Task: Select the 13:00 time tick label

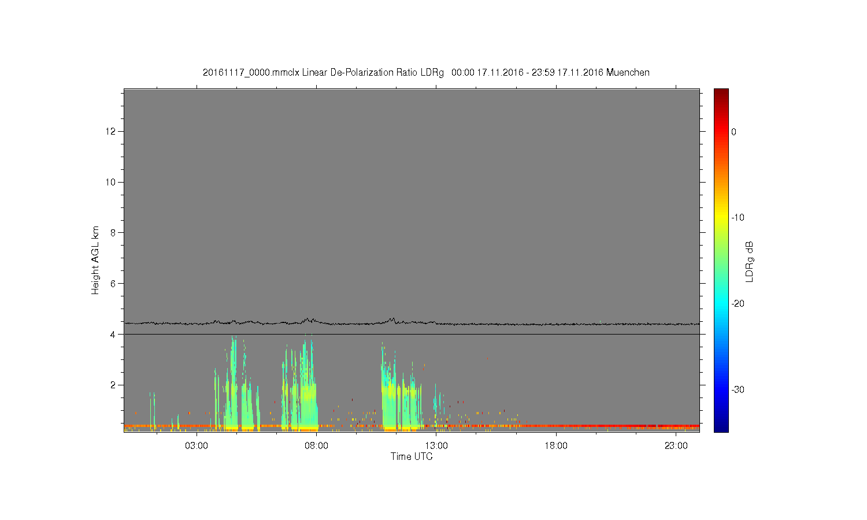Action: 436,446
